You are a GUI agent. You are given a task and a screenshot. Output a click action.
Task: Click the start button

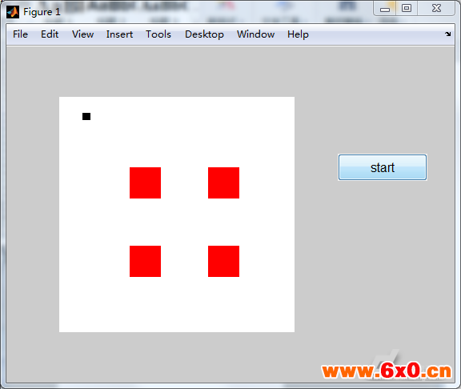[383, 167]
